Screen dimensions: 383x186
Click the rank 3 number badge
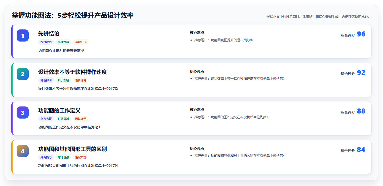23,113
